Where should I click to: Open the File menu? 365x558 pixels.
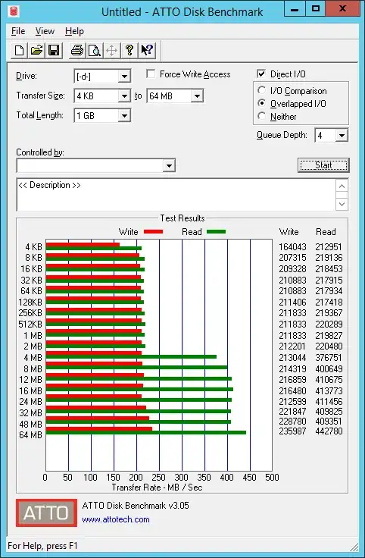pos(18,31)
